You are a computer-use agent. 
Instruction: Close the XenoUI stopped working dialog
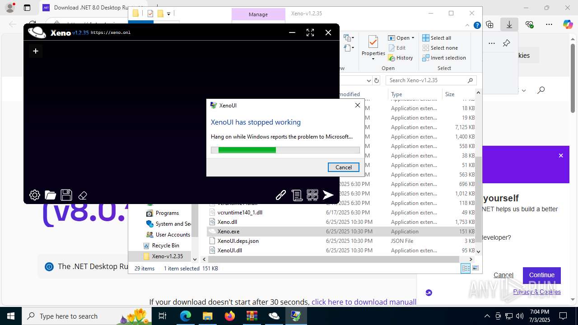pos(358,105)
